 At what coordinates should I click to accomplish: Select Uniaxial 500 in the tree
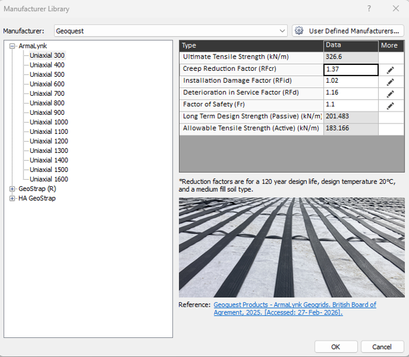tap(47, 74)
